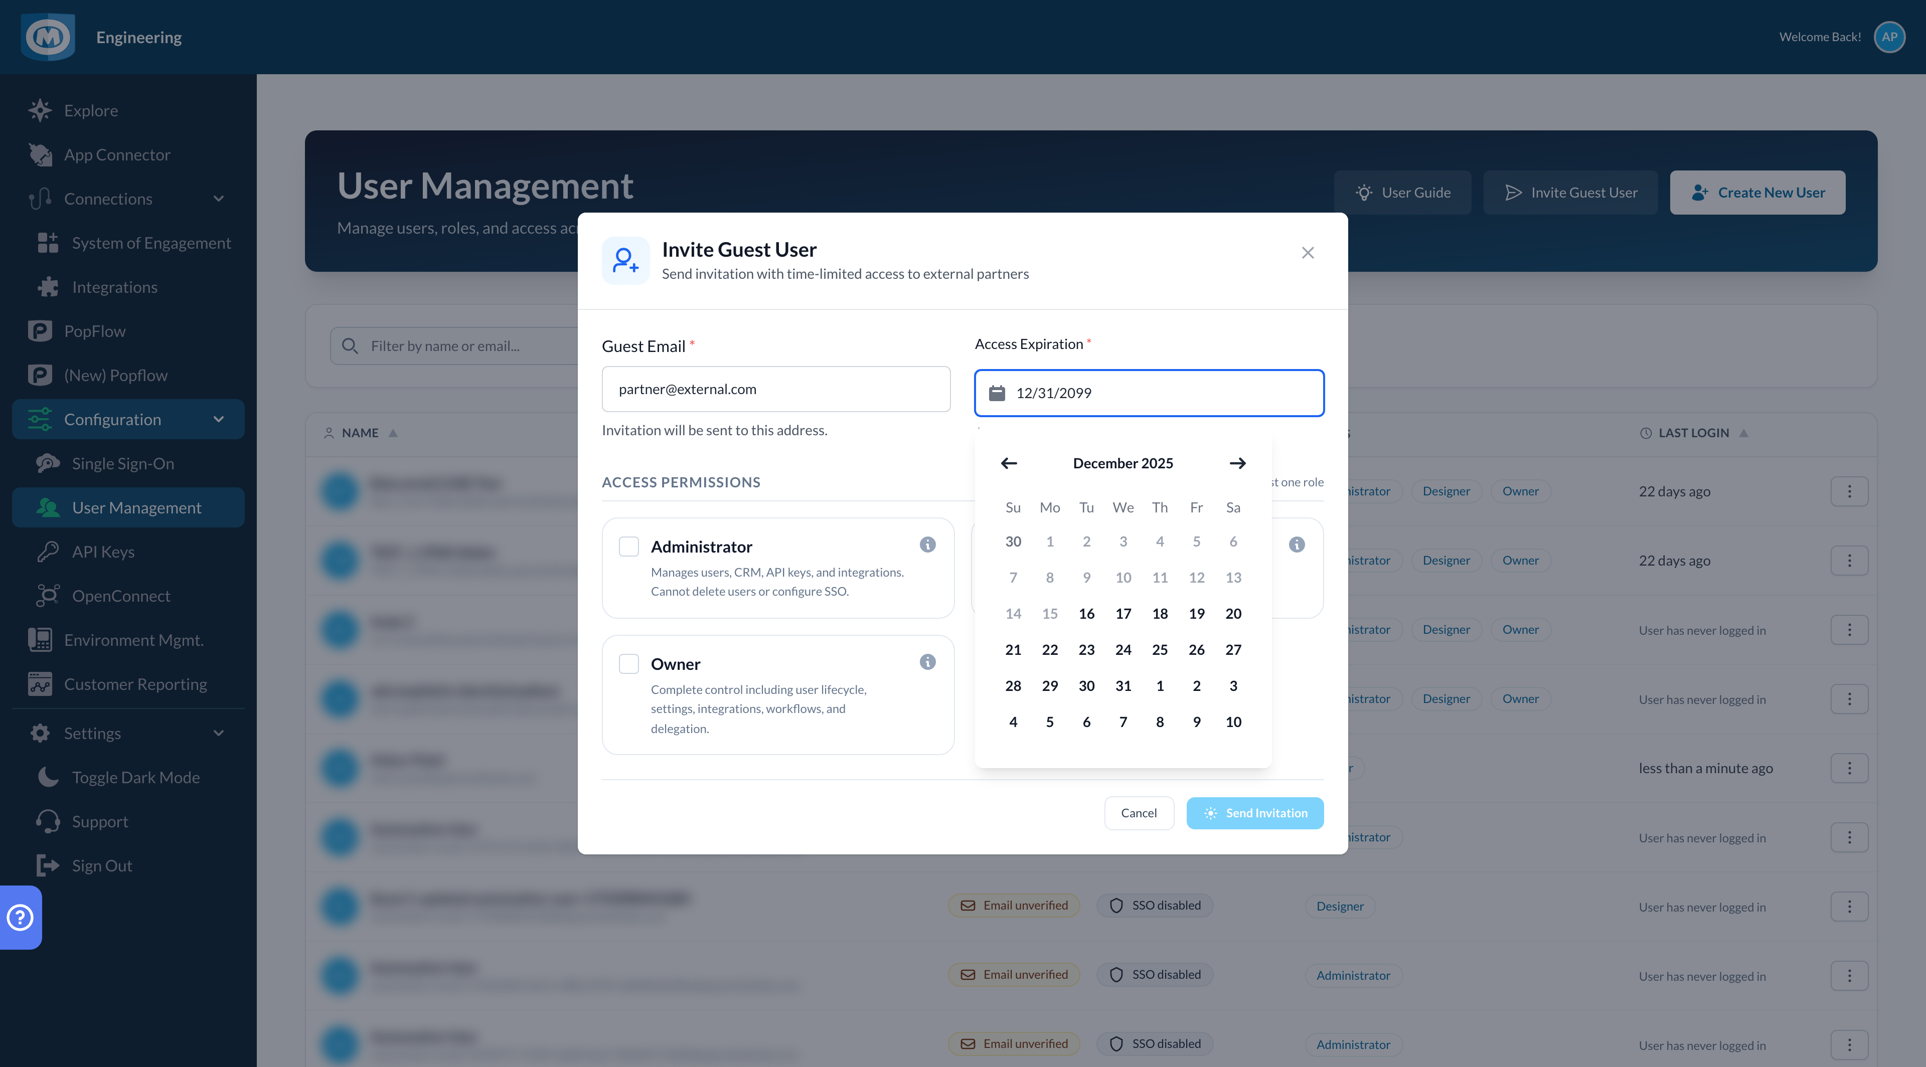Click the Support headset icon

tap(48, 821)
